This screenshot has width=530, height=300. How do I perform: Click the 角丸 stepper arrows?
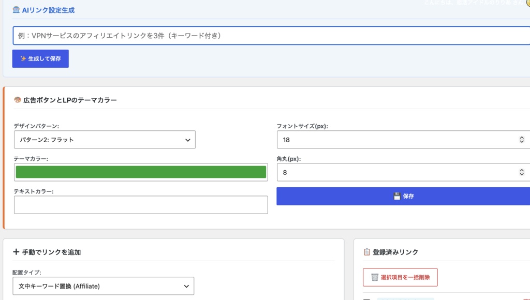click(522, 172)
